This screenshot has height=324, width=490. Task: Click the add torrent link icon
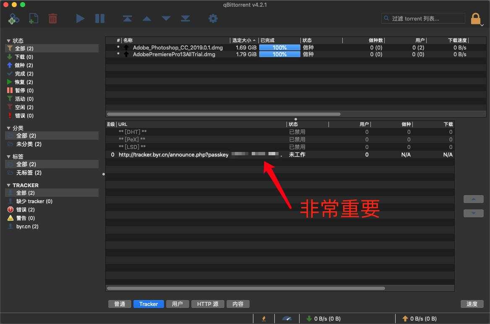tap(13, 18)
